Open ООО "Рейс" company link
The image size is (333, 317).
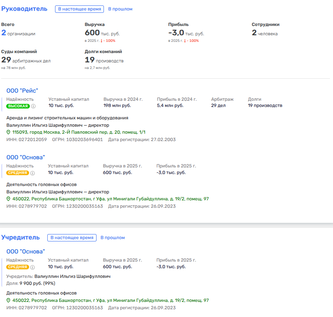click(x=22, y=91)
